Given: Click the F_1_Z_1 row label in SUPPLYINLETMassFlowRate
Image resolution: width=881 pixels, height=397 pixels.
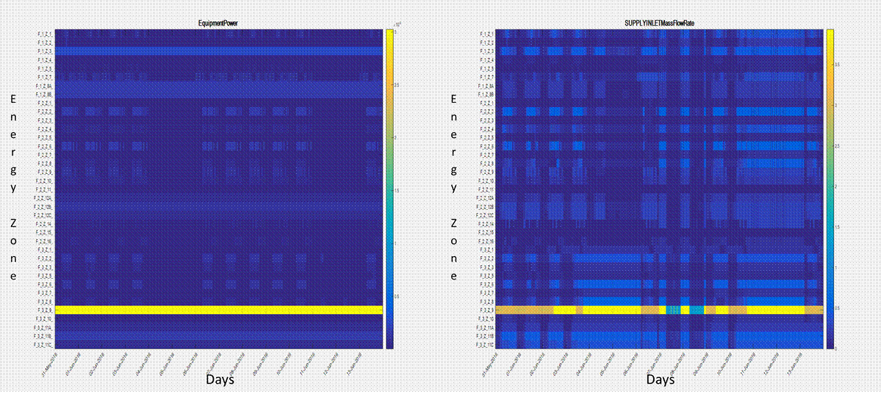Looking at the screenshot, I should coord(485,34).
